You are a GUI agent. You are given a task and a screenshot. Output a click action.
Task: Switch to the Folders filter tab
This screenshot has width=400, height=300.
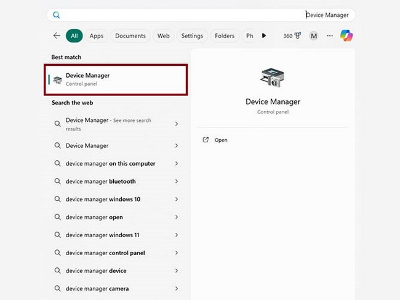[225, 36]
